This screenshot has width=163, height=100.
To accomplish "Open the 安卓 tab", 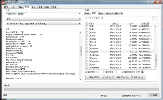I will coord(55,7).
